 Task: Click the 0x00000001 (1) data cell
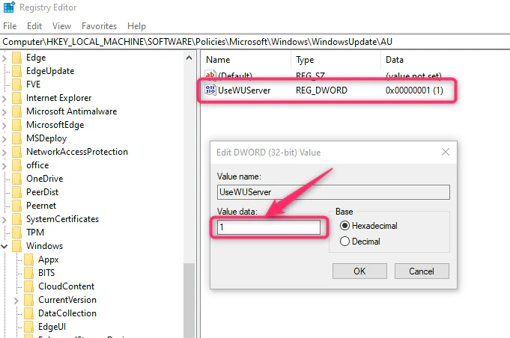(x=414, y=90)
